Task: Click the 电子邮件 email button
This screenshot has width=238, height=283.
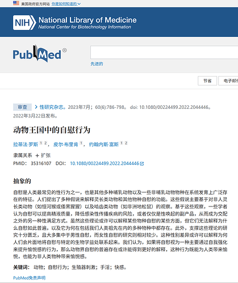Action: pos(228,81)
